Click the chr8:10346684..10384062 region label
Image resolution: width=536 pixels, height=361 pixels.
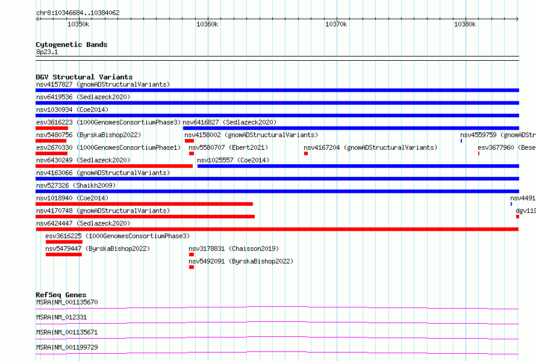78,13
